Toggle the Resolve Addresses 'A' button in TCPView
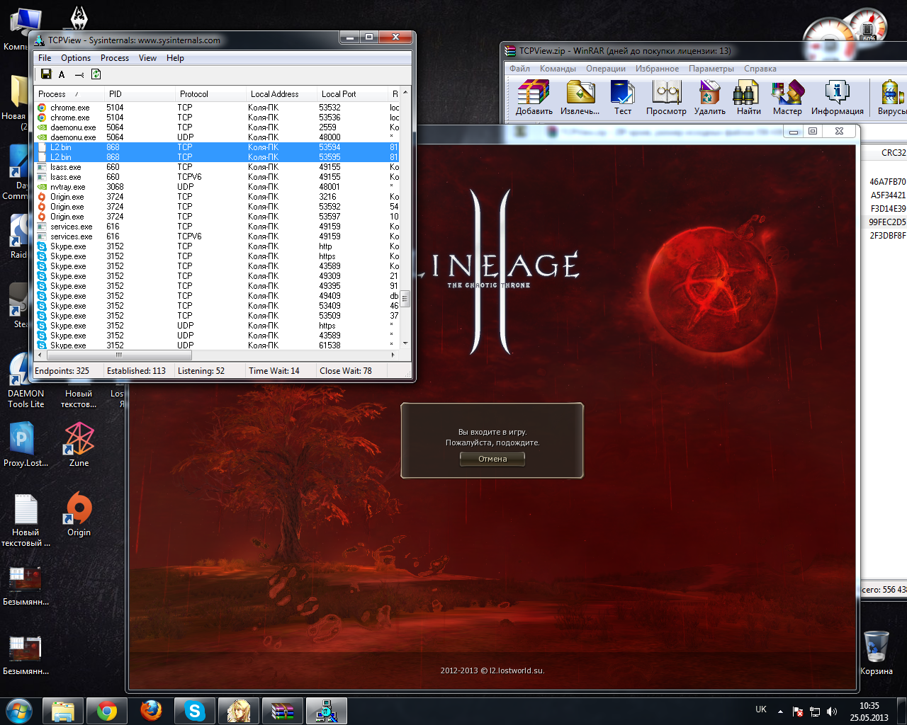Viewport: 907px width, 725px height. pyautogui.click(x=62, y=74)
